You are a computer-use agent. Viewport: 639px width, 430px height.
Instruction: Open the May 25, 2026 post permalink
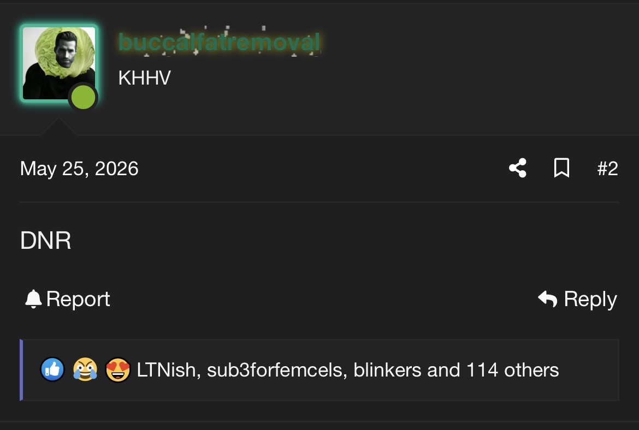79,169
